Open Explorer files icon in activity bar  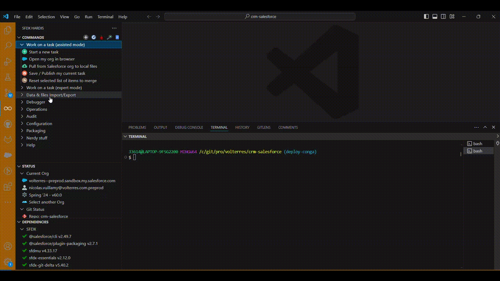point(8,30)
